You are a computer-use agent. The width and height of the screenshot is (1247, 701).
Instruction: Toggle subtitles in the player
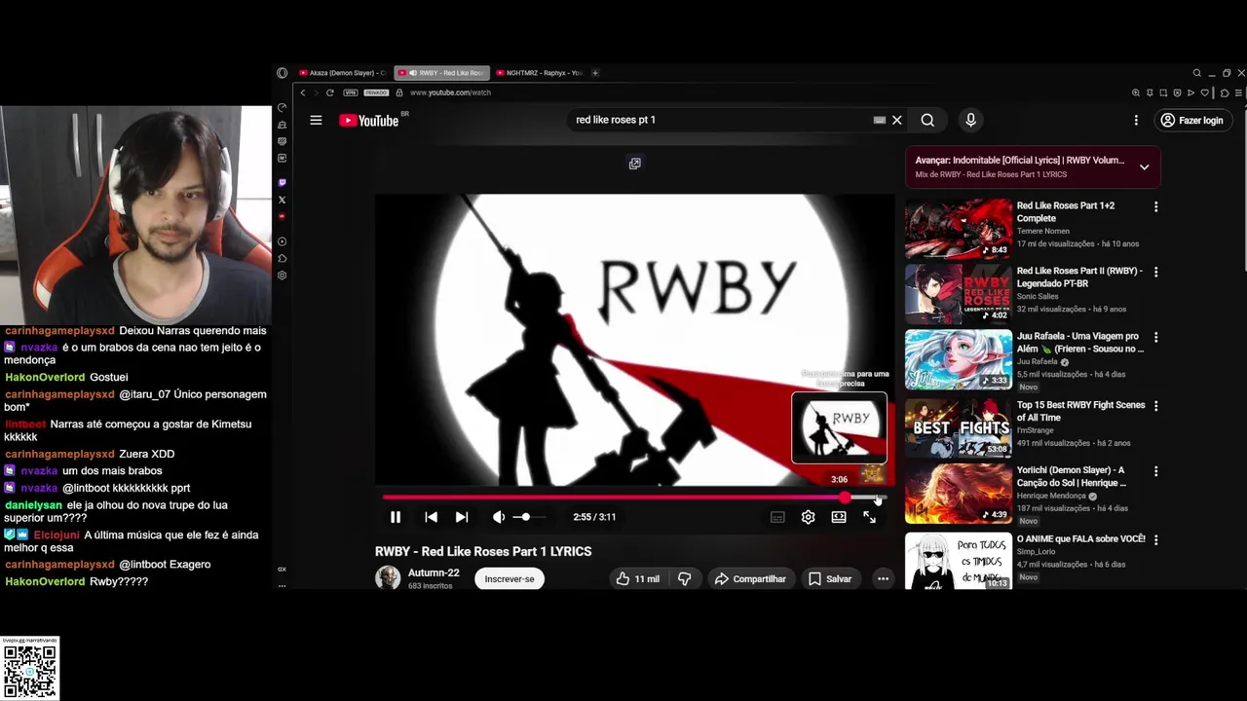point(777,517)
